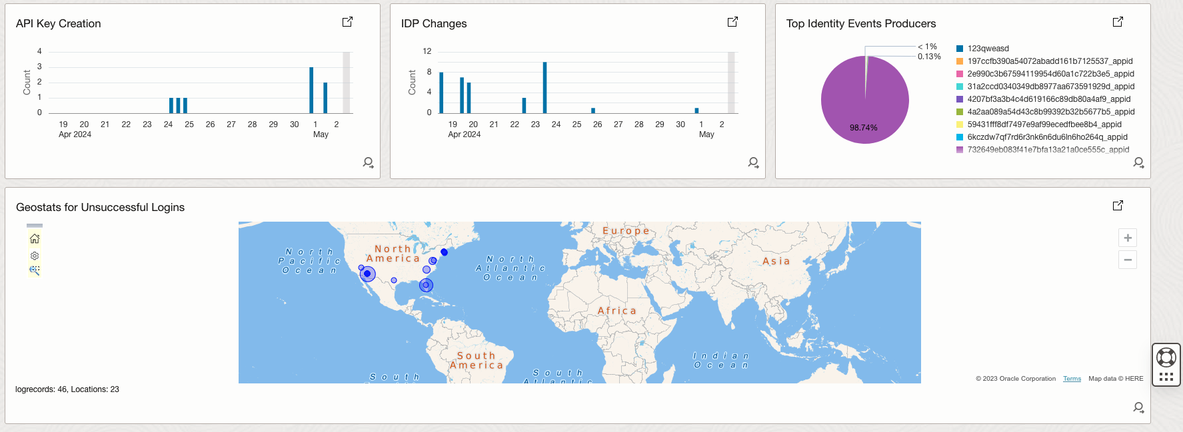Viewport: 1183px width, 432px height.
Task: Select the map marquee zoom tool
Action: [35, 270]
